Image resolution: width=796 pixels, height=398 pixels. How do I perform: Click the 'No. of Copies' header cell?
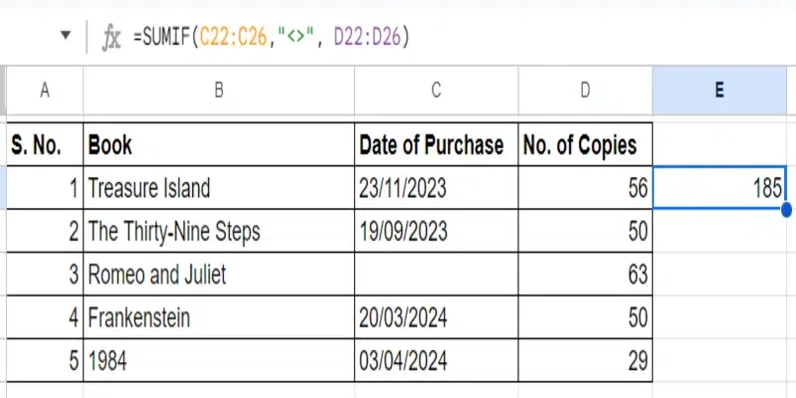pyautogui.click(x=585, y=145)
